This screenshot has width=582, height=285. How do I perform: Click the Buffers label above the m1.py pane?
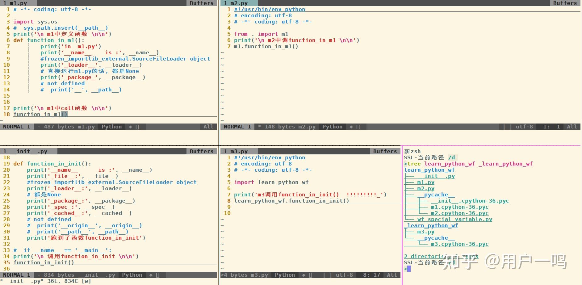pos(202,3)
